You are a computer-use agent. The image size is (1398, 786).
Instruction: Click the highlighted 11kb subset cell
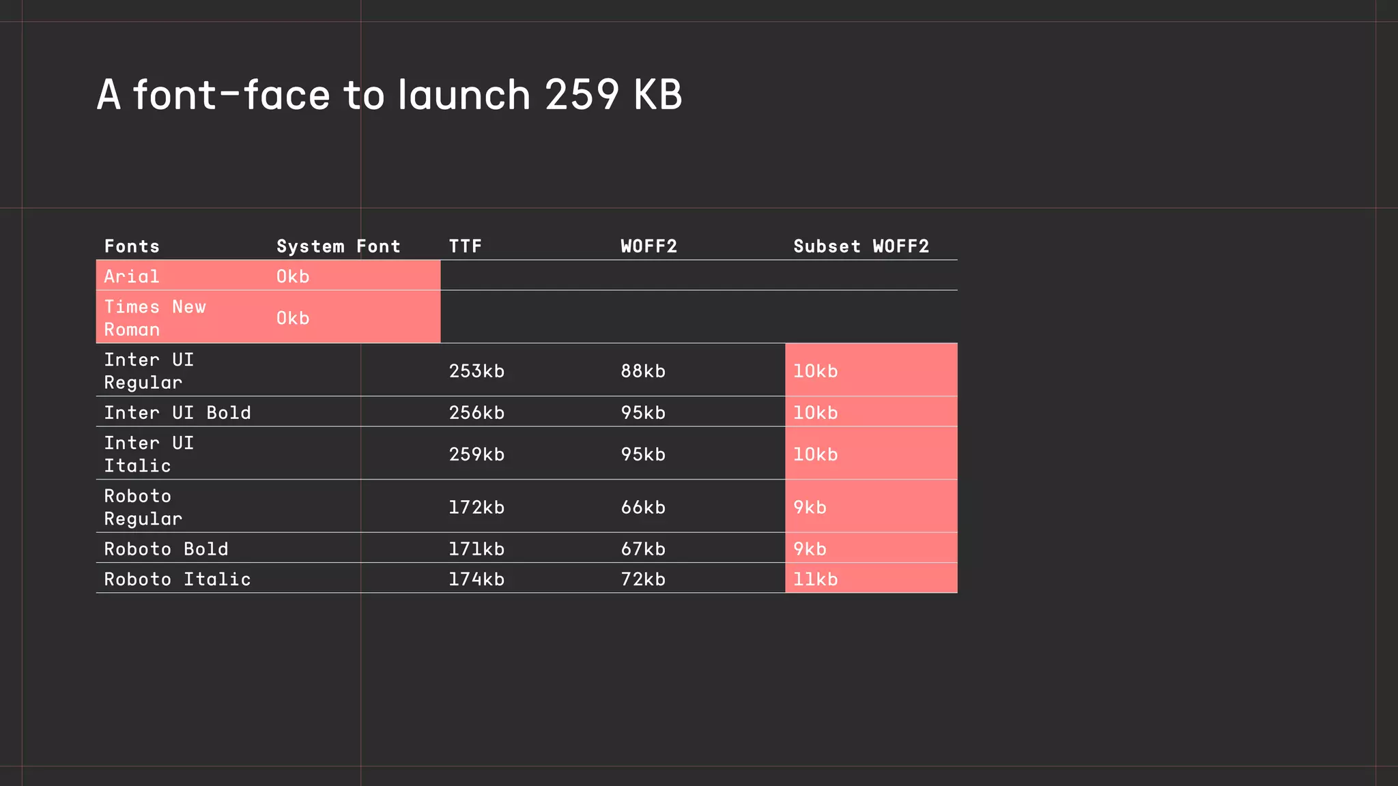point(872,579)
